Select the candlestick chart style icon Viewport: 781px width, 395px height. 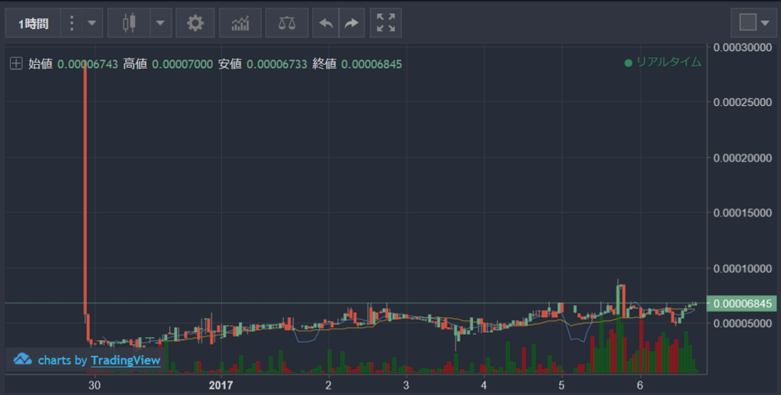pos(129,23)
